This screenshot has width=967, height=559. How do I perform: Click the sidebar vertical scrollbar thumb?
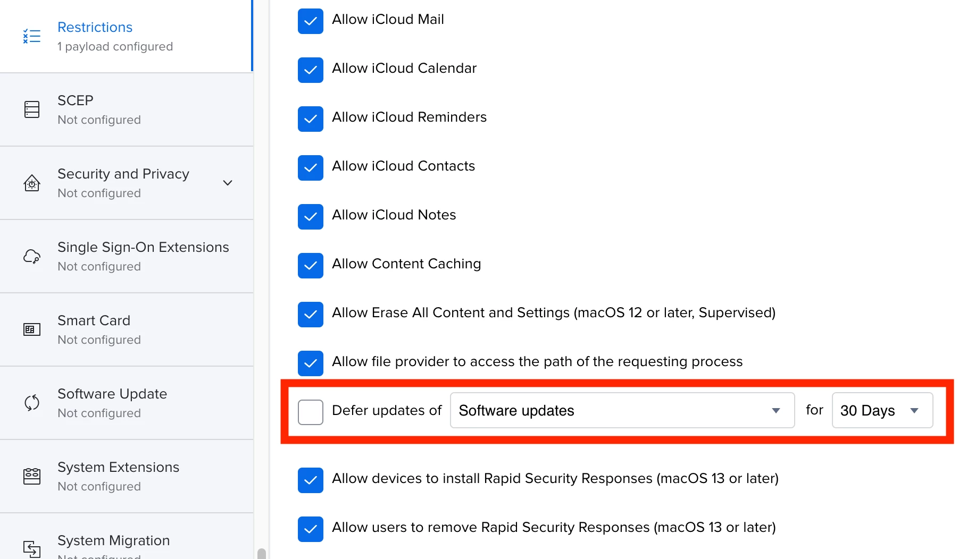(x=262, y=554)
